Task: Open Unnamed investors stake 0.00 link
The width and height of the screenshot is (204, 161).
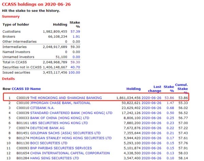Action: [76, 57]
